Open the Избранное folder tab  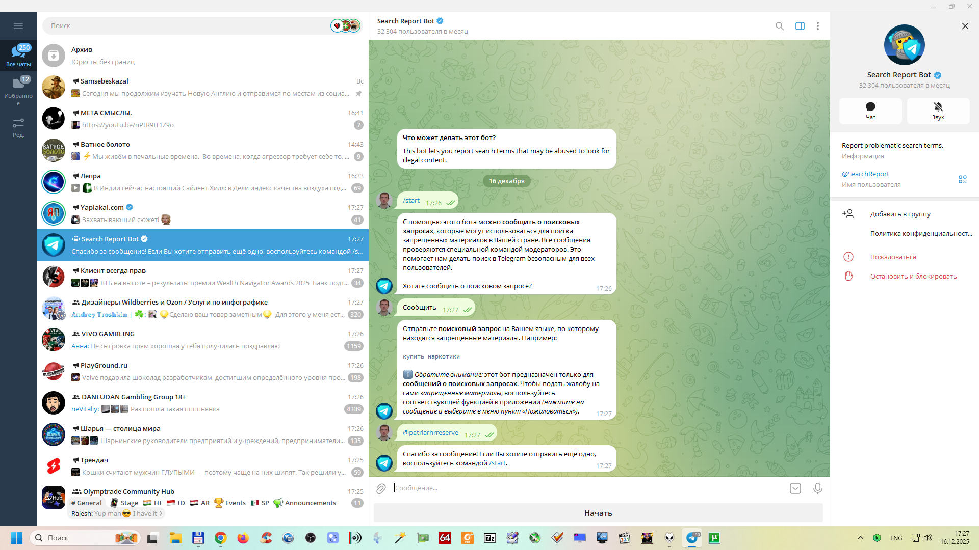click(x=18, y=89)
